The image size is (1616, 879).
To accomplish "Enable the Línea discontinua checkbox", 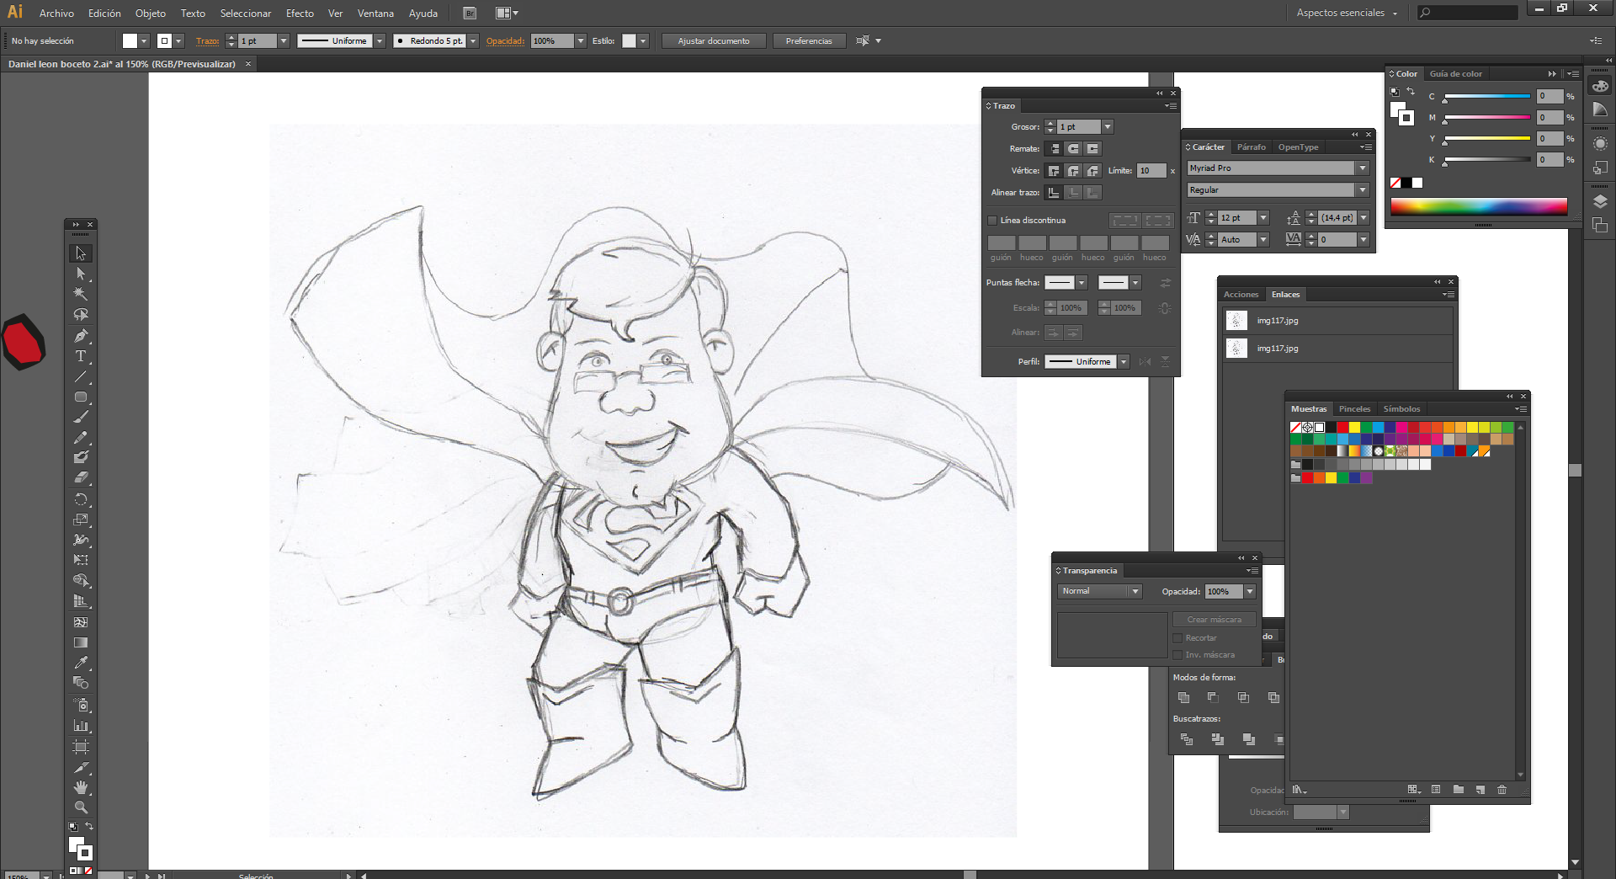I will 992,221.
